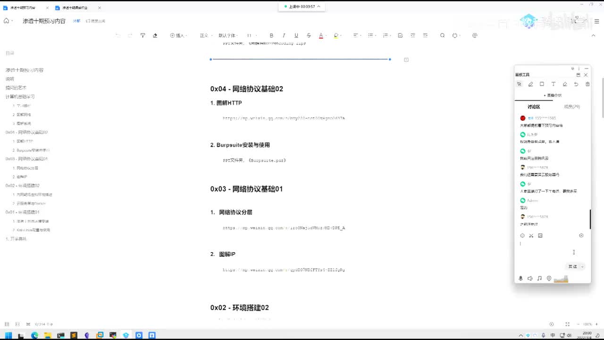604x340 pixels.
Task: Click the emoji icon in chat input
Action: pyautogui.click(x=522, y=236)
